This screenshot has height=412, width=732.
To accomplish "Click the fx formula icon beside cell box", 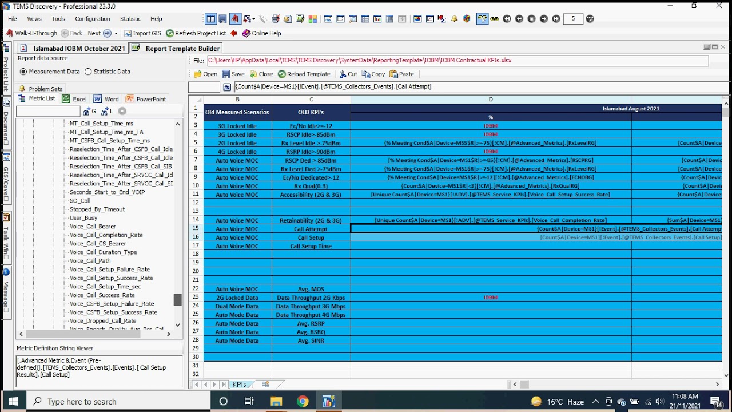I will 227,87.
